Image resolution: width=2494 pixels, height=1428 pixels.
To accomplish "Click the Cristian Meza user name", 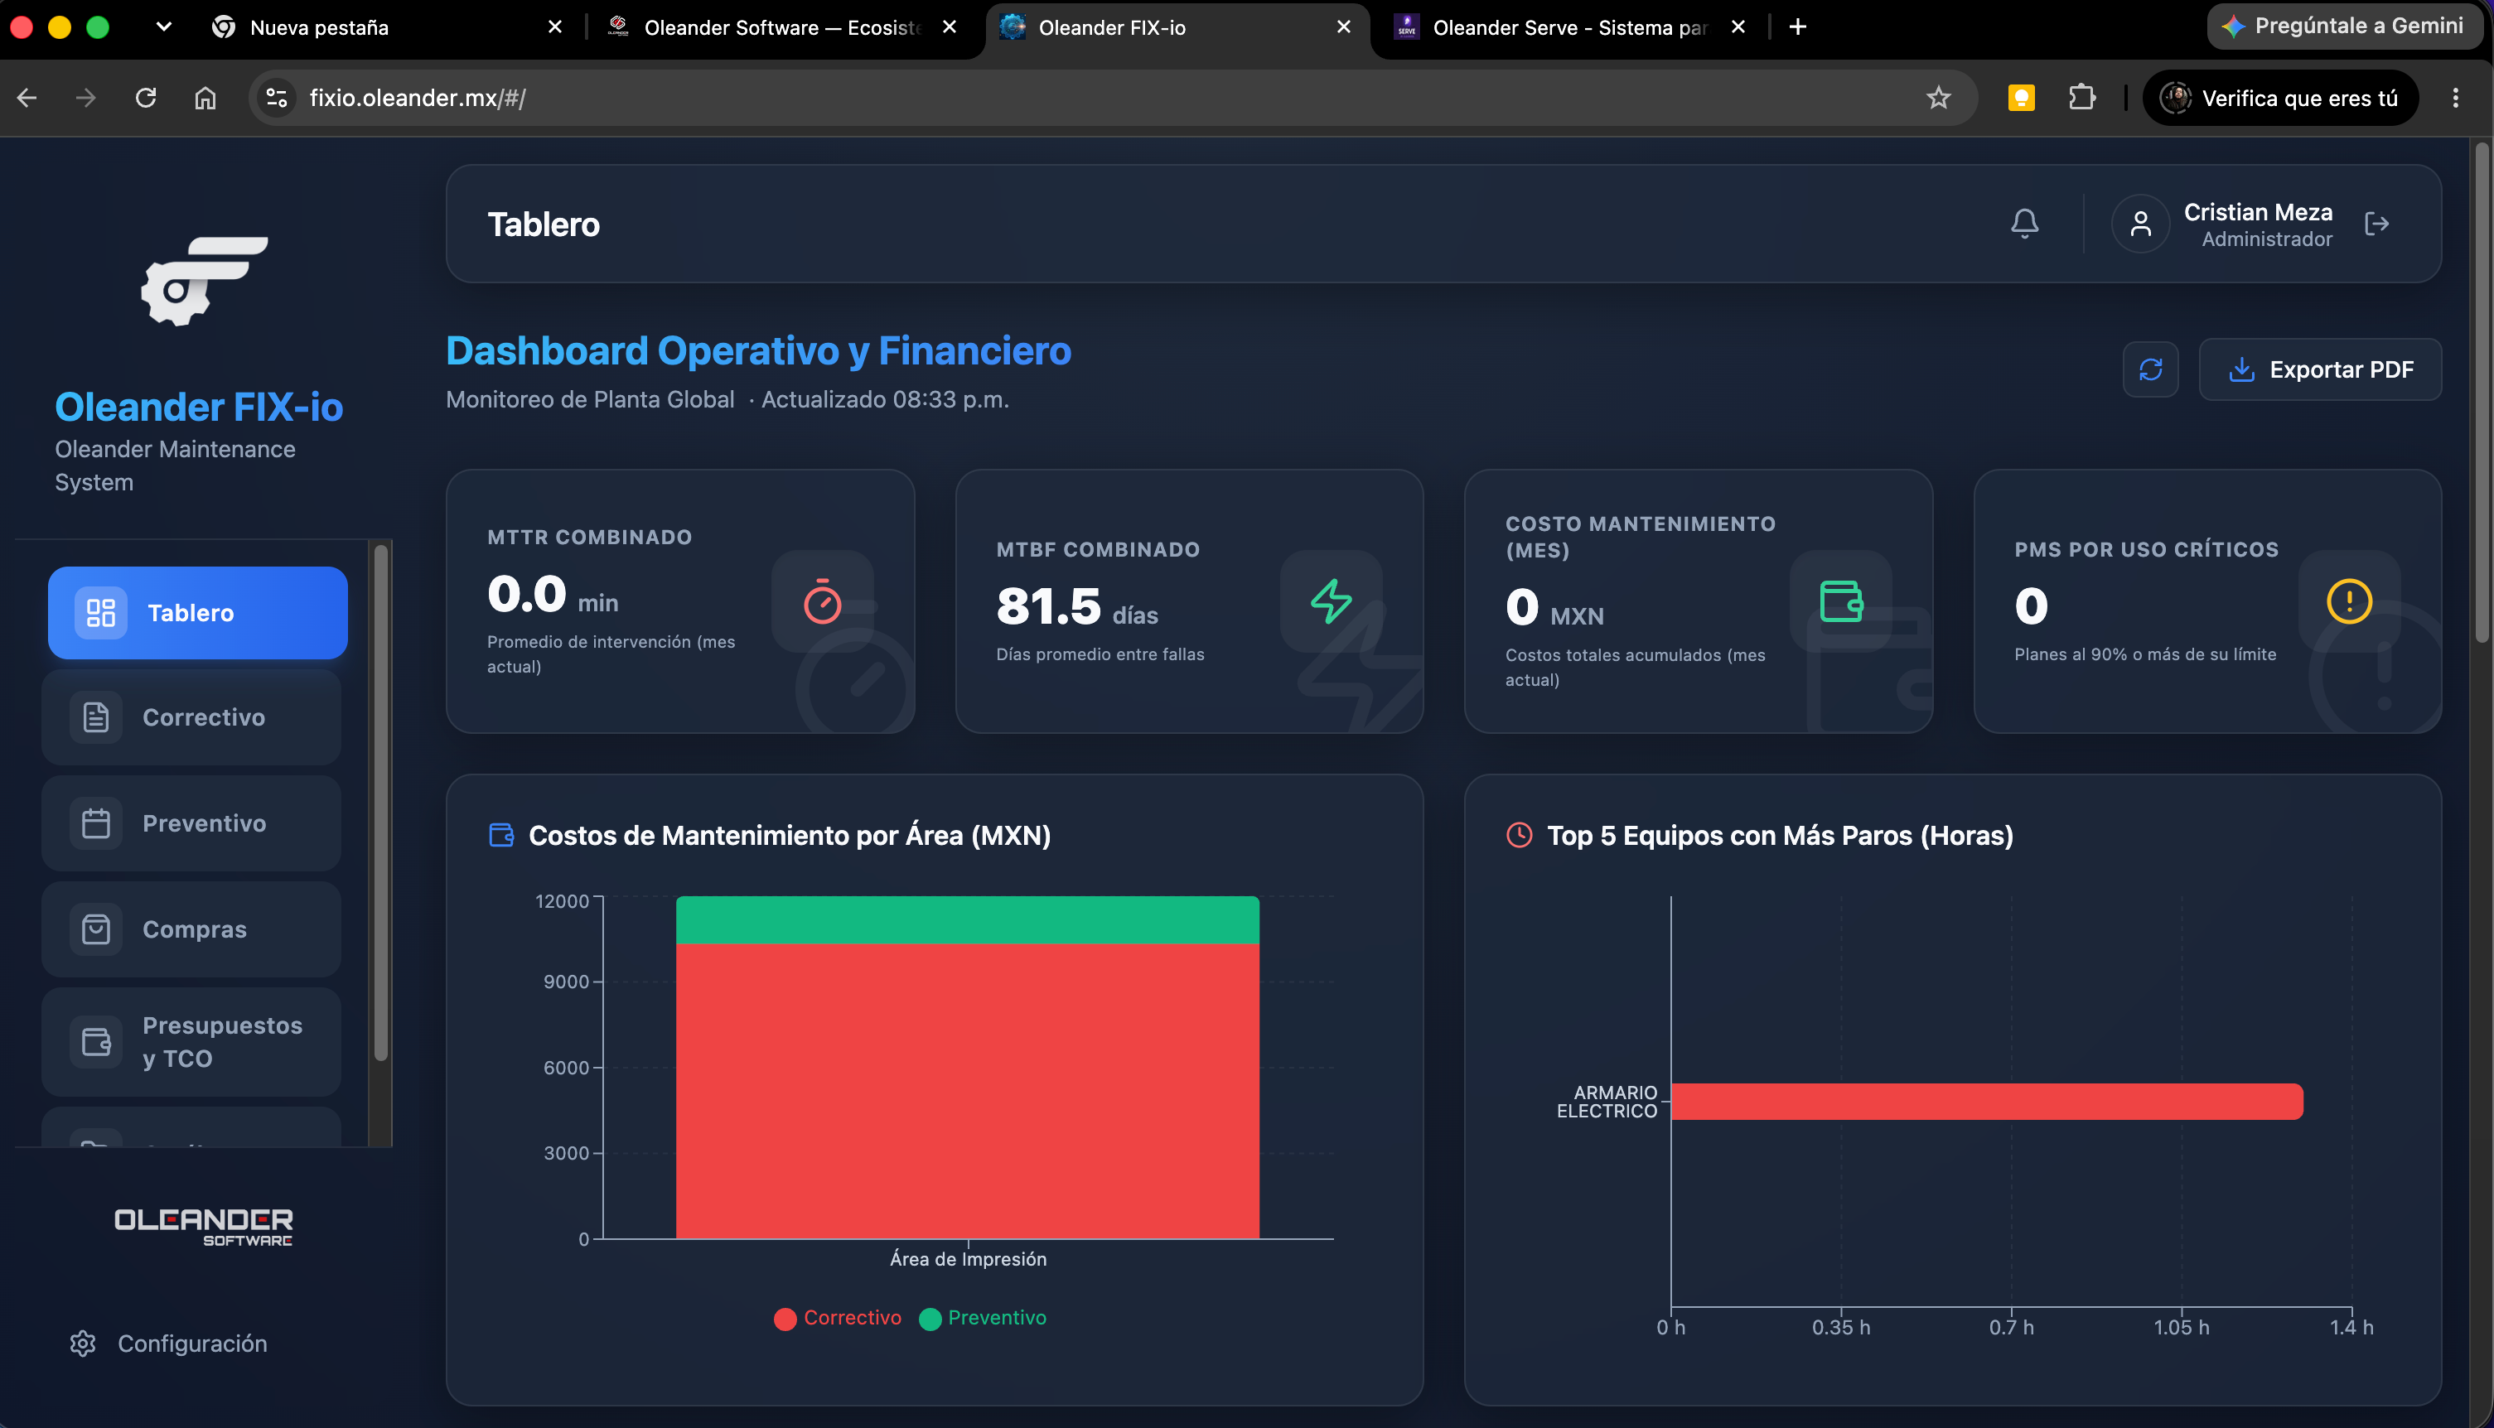I will (2258, 212).
